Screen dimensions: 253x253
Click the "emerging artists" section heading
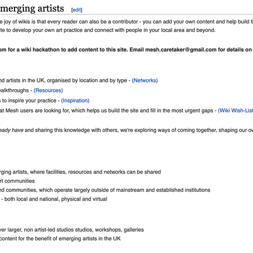coord(32,8)
